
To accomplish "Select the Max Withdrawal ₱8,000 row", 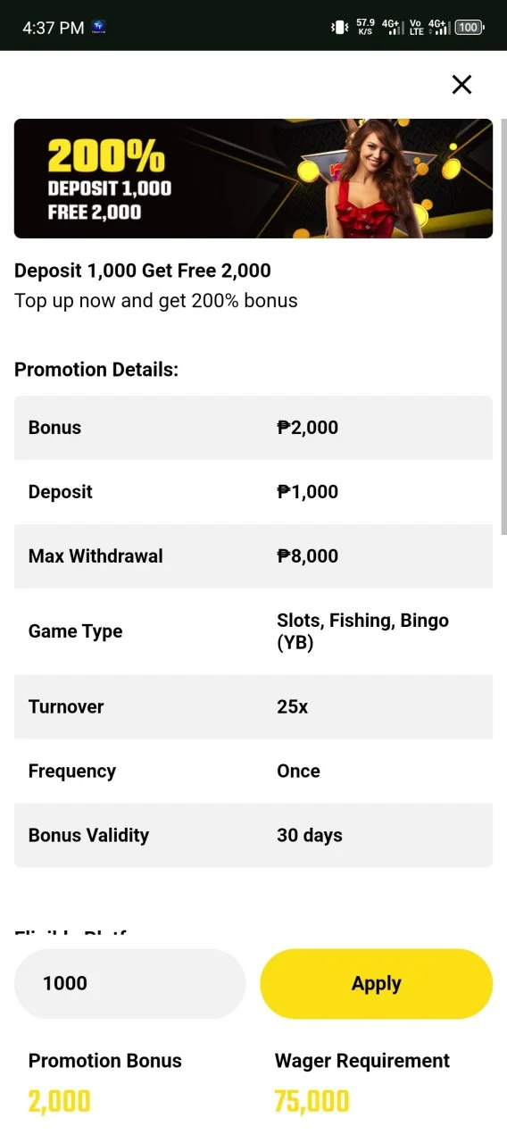I will point(253,556).
